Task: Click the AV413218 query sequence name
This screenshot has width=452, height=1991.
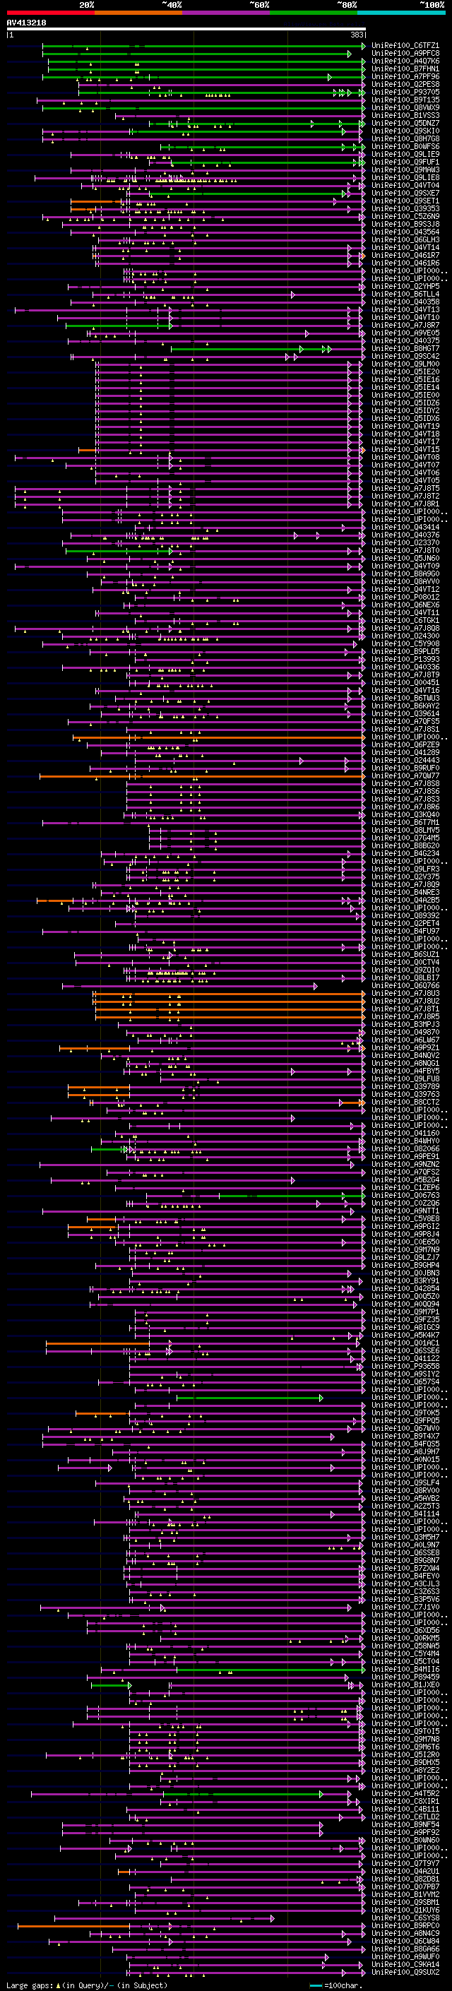Action: click(26, 23)
